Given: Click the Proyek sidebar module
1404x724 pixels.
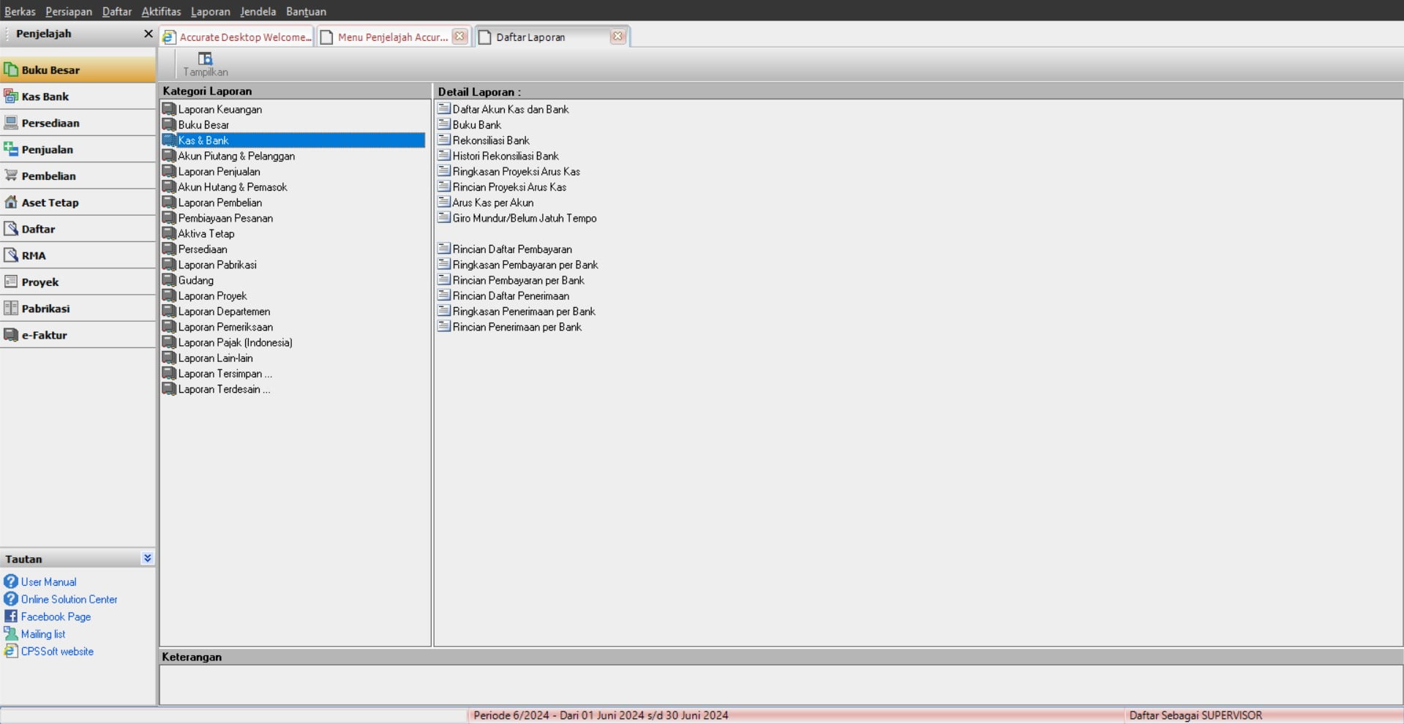Looking at the screenshot, I should [40, 282].
